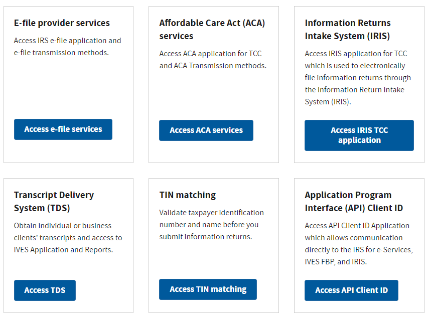The width and height of the screenshot is (428, 317).
Task: Click the Validate taxpayer identification number description
Action: click(212, 225)
